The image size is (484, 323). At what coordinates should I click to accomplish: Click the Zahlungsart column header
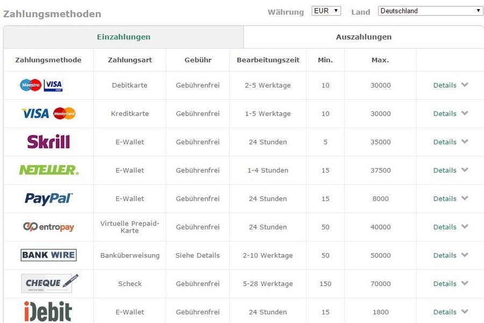(130, 60)
